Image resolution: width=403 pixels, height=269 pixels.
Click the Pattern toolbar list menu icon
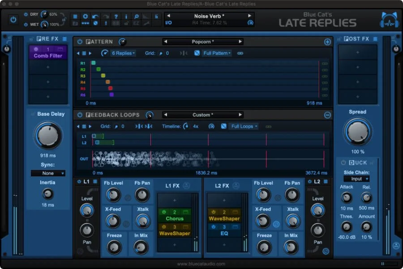84,53
